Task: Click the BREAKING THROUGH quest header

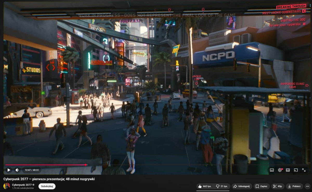Action: pos(291,7)
